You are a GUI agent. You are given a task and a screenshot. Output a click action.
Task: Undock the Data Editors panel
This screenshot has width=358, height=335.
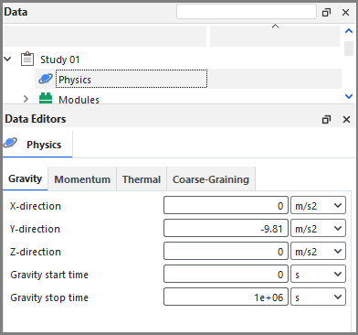pos(326,119)
